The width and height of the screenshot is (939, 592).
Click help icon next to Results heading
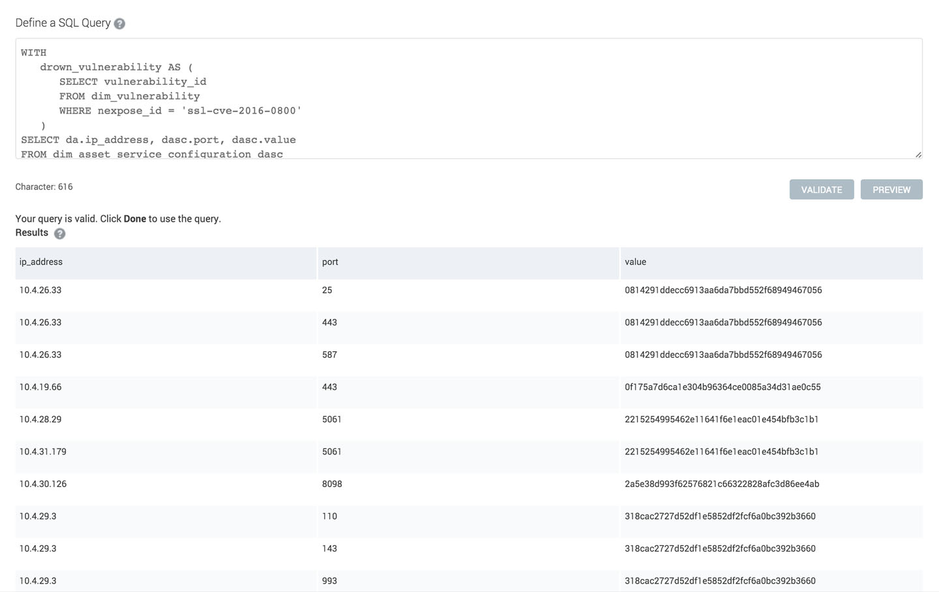tap(59, 233)
